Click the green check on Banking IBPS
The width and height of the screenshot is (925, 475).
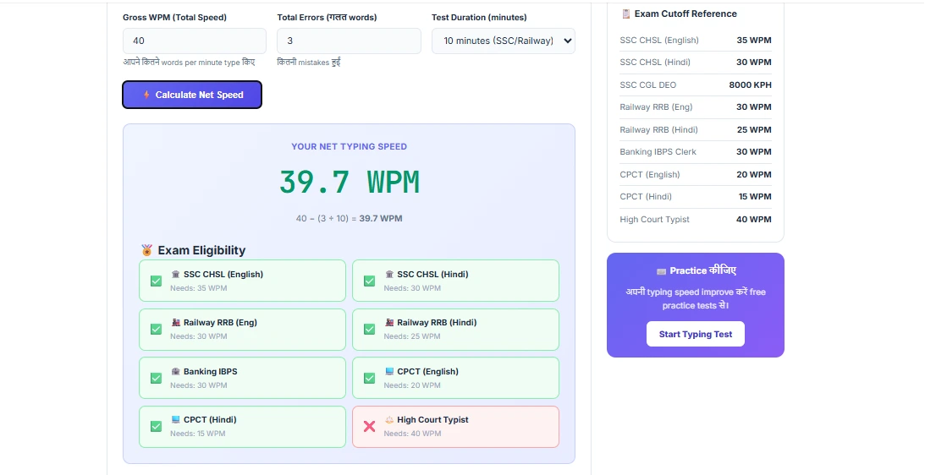(x=156, y=379)
